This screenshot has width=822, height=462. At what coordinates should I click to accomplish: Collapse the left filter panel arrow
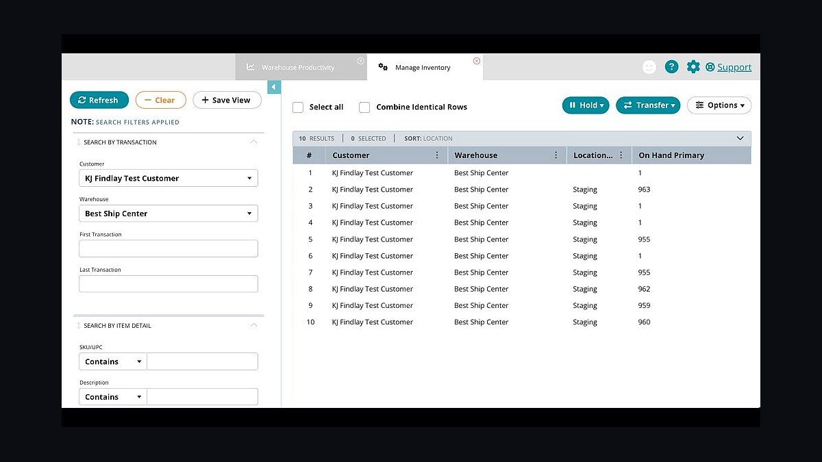[274, 87]
